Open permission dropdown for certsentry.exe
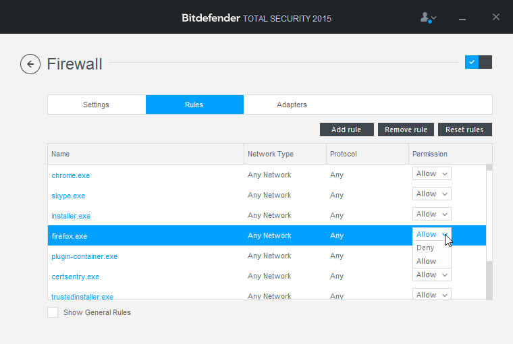 [431, 275]
